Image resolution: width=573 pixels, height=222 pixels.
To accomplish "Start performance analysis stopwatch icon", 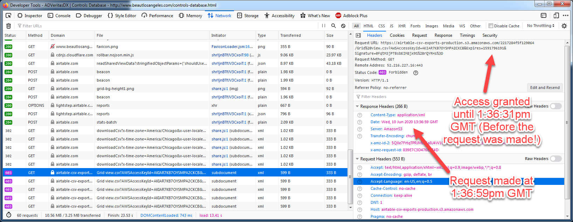I will (x=9, y=215).
